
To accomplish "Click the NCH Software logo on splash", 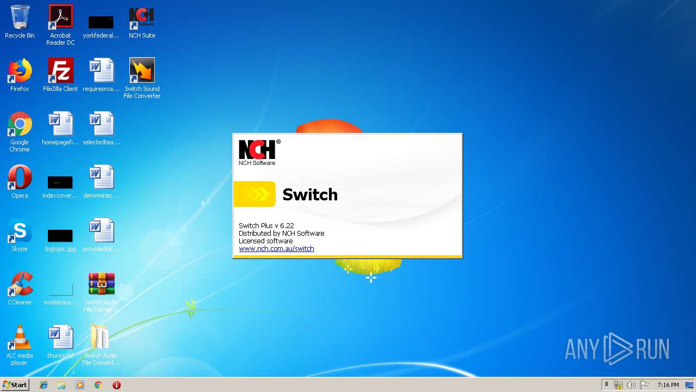I will (259, 152).
